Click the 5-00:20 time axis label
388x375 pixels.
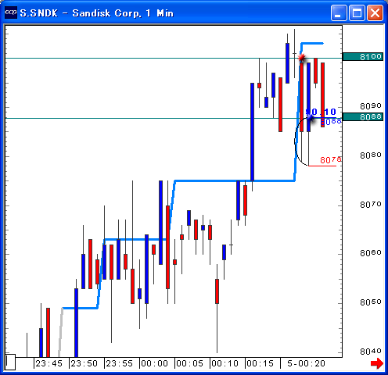pyautogui.click(x=306, y=363)
